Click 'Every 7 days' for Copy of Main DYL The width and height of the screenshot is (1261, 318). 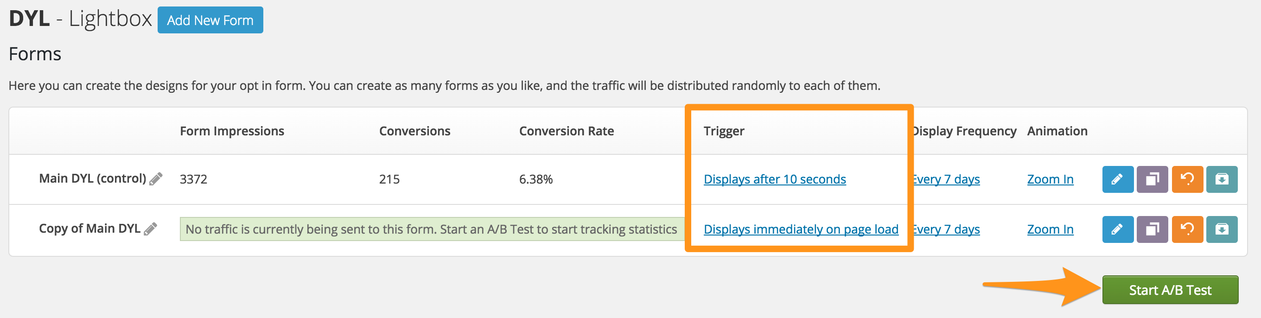tap(945, 229)
